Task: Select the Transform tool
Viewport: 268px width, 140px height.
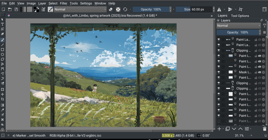Action: (2, 89)
